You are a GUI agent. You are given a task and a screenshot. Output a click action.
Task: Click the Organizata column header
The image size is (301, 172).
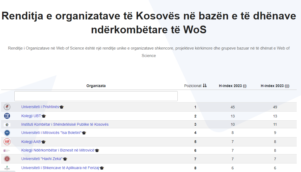click(x=96, y=86)
